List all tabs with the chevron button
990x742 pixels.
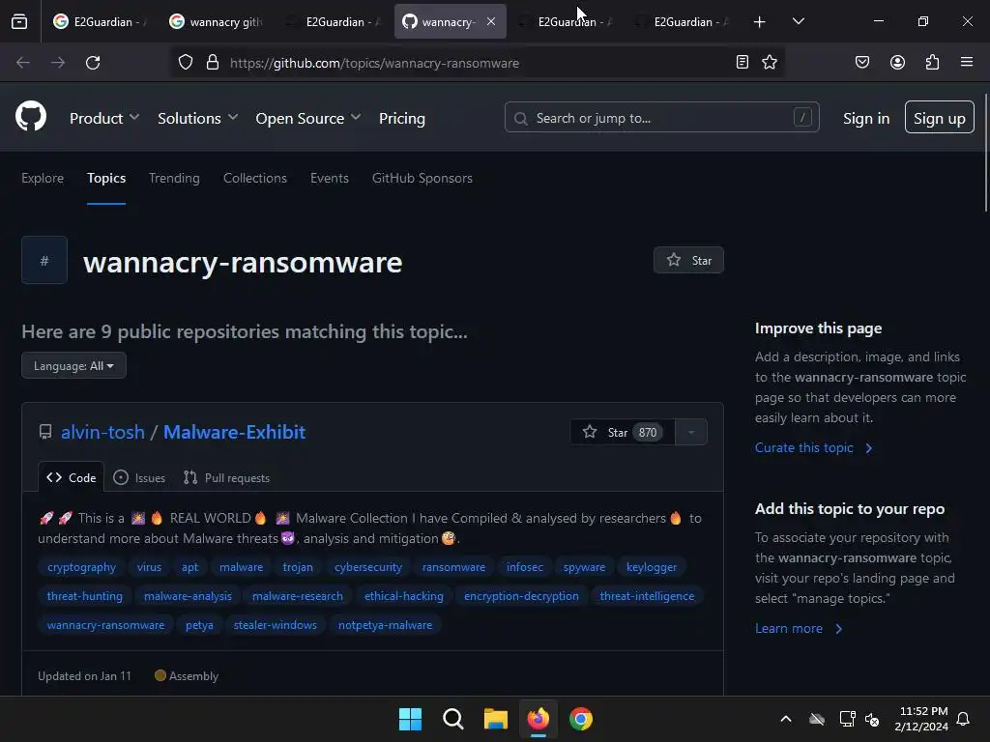point(798,21)
